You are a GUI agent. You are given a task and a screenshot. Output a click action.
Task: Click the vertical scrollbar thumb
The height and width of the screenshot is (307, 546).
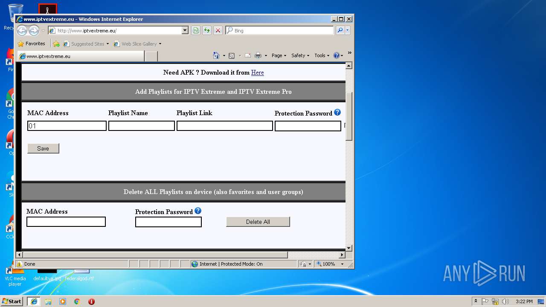tap(349, 116)
